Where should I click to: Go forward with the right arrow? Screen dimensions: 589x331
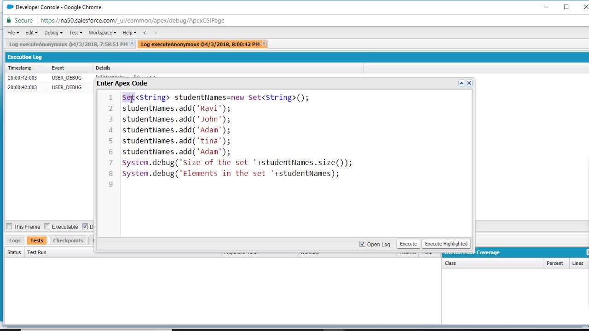point(156,33)
